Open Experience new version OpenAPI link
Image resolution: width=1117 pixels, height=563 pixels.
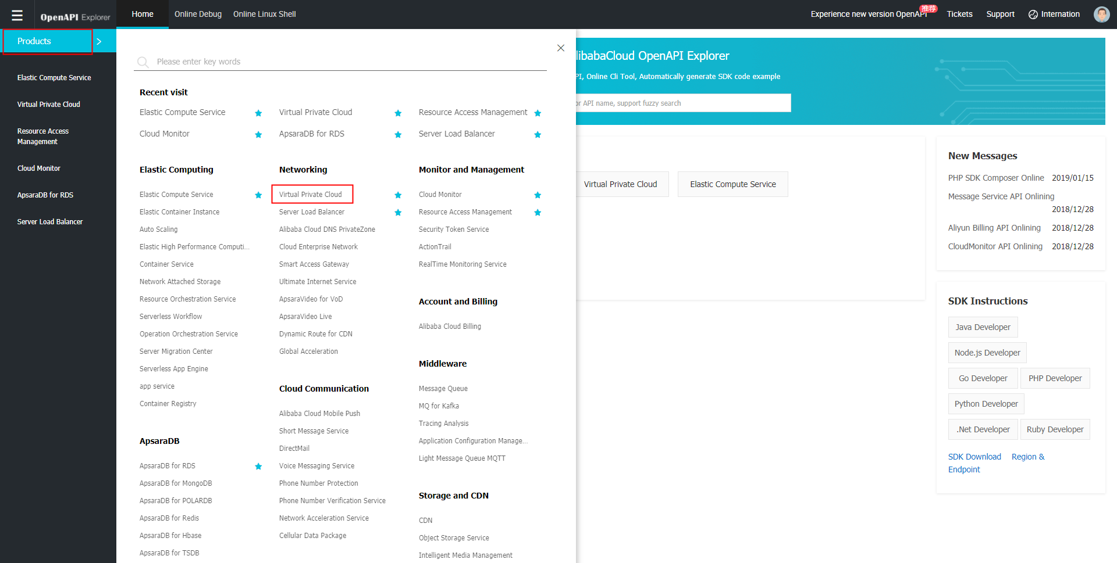(x=869, y=14)
